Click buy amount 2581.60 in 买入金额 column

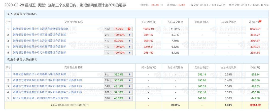(149, 53)
